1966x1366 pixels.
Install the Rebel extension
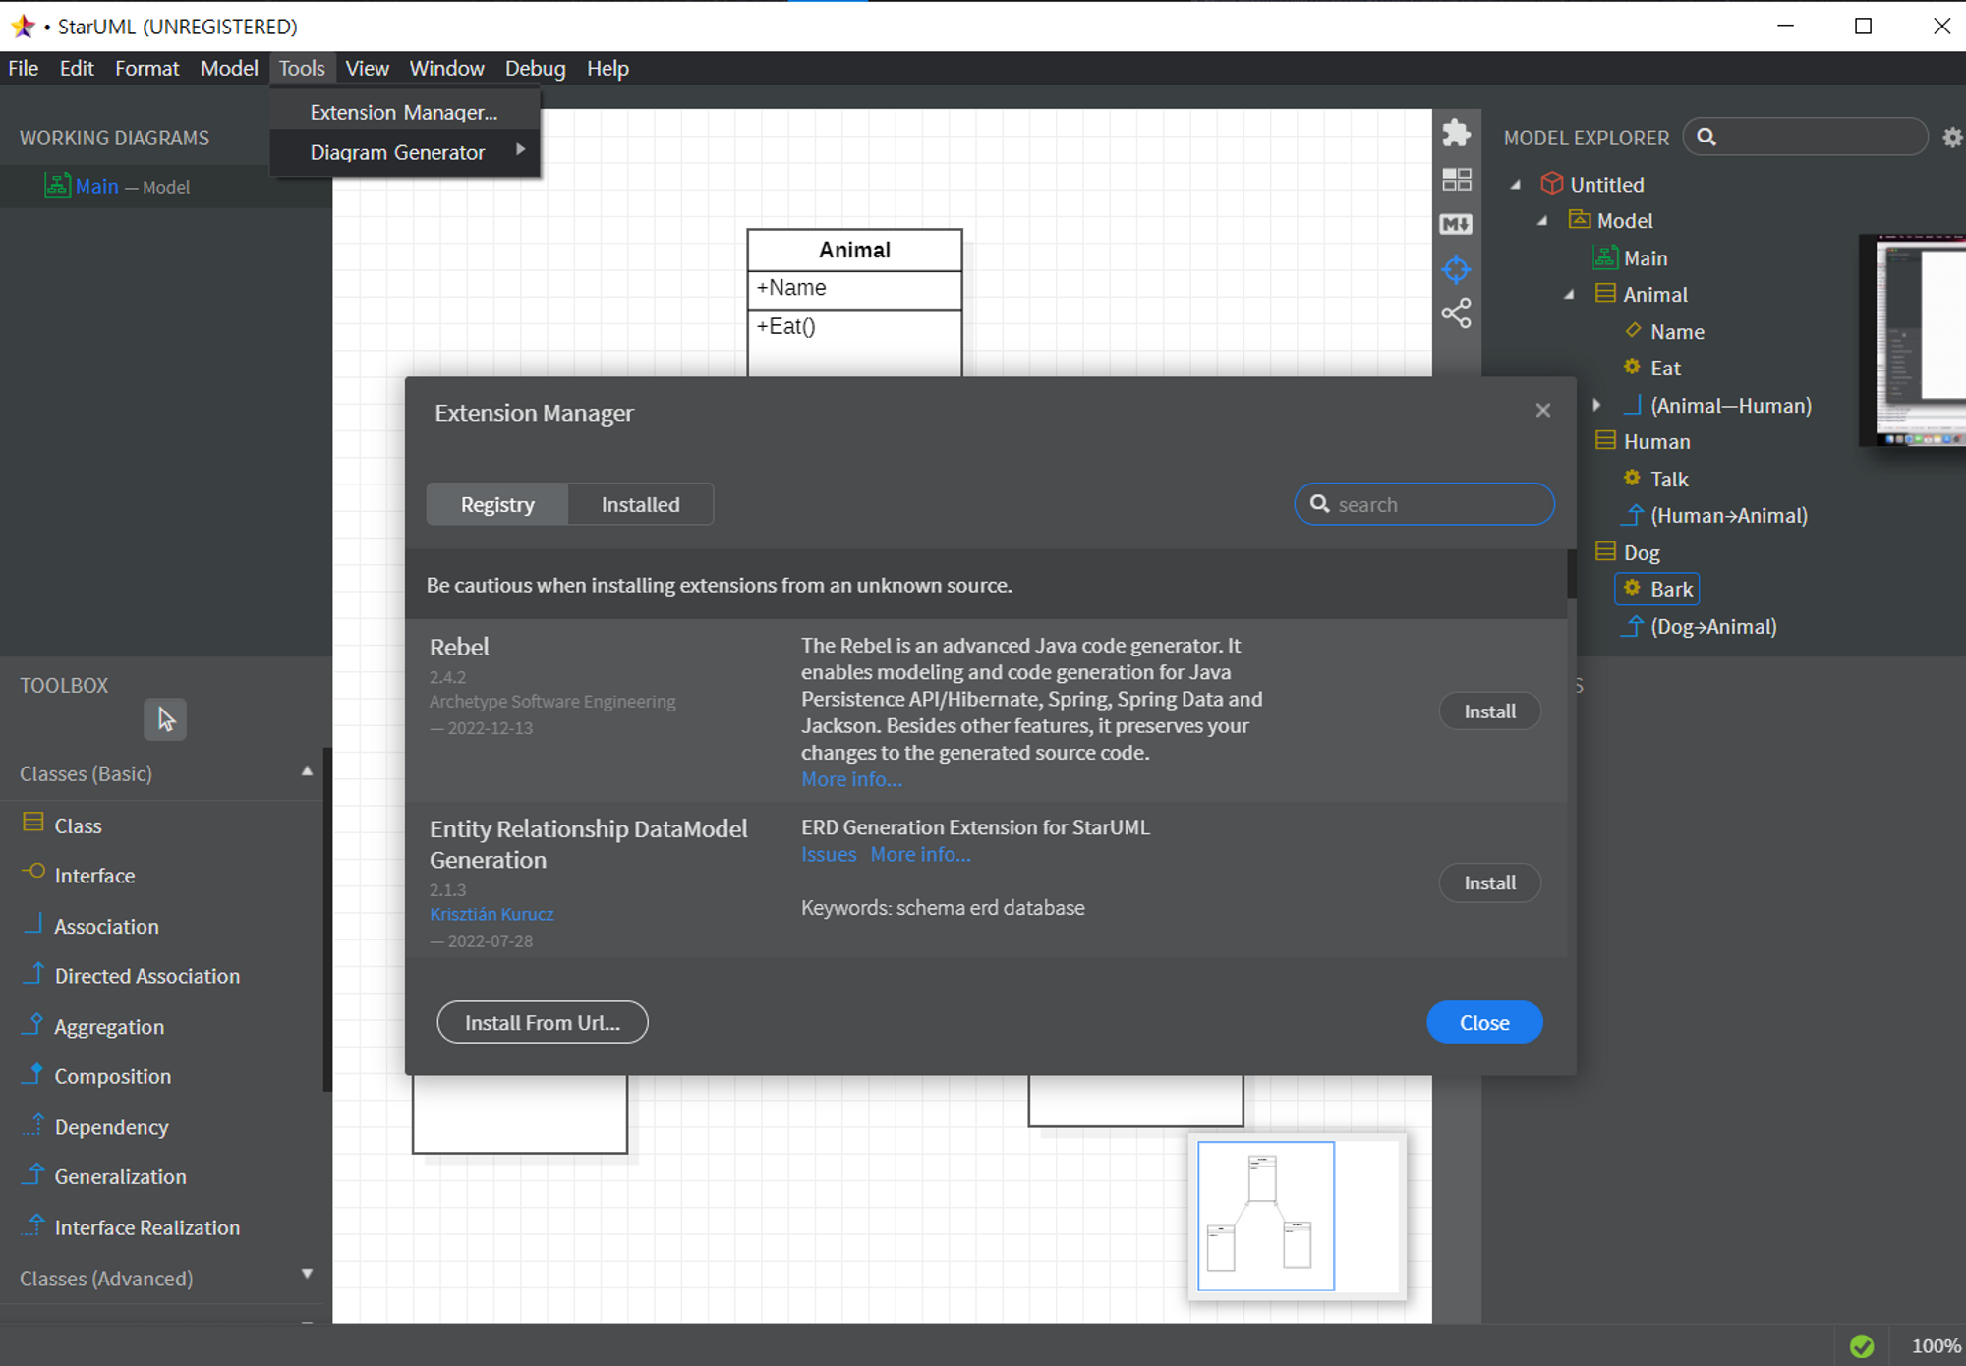point(1488,711)
